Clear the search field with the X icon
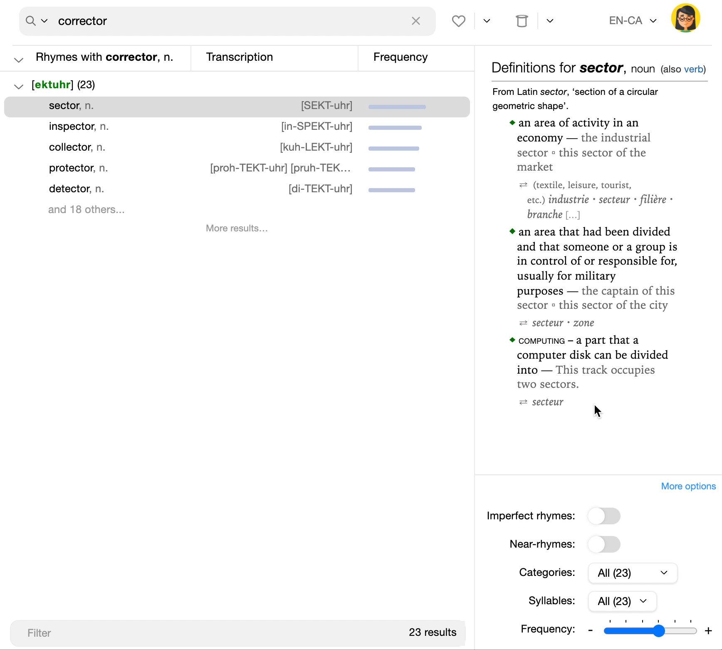The width and height of the screenshot is (722, 650). [415, 21]
